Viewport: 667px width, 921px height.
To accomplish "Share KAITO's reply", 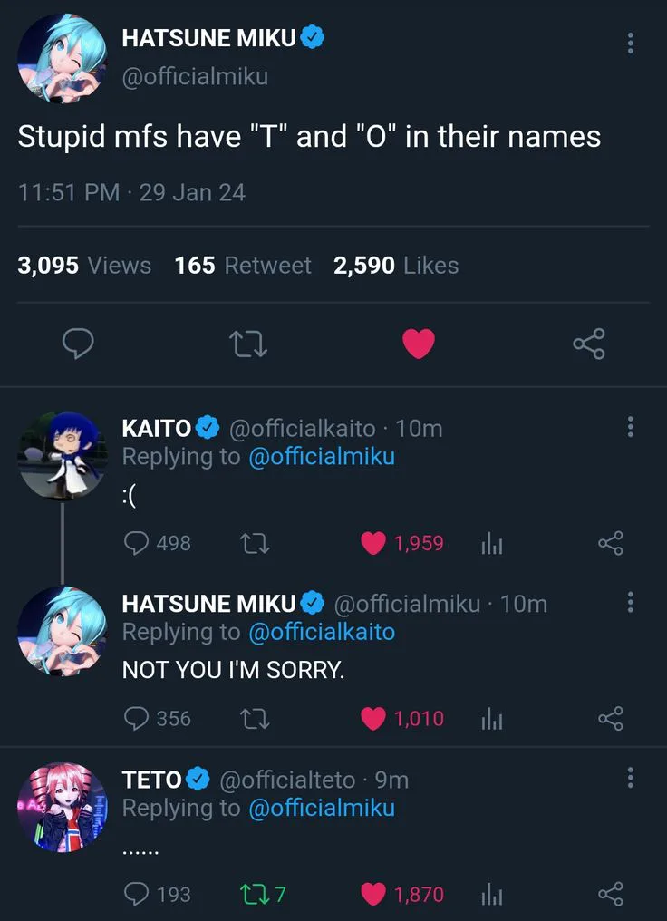I will pos(611,543).
